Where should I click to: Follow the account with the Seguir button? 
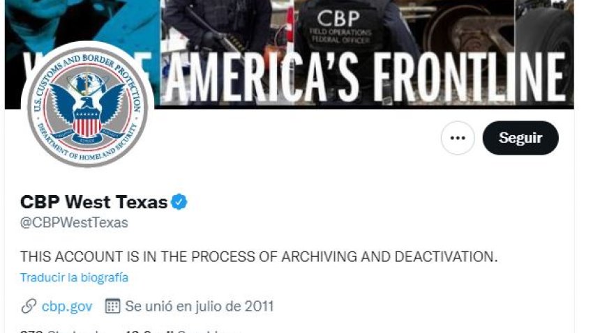[x=520, y=138]
